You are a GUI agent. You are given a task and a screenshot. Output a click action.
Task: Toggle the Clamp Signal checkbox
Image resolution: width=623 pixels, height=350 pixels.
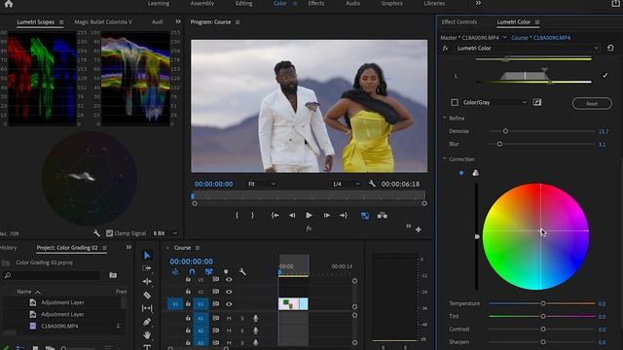(110, 233)
